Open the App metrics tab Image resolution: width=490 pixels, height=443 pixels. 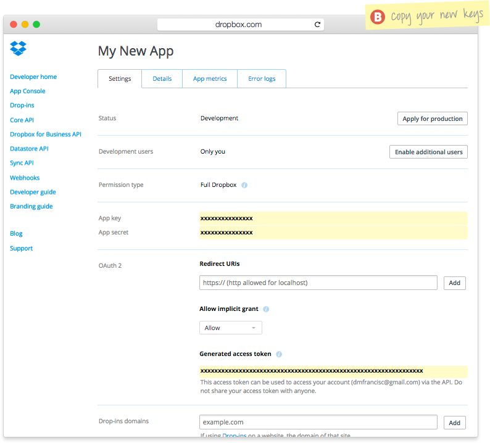point(210,79)
